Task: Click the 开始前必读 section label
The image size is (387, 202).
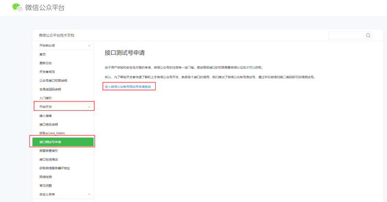Action: point(47,45)
